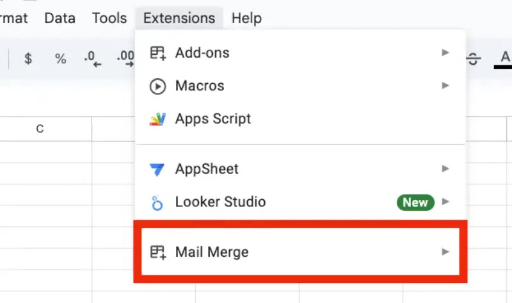
Task: Apply strikethrough formatting from the toolbar
Action: [x=474, y=59]
